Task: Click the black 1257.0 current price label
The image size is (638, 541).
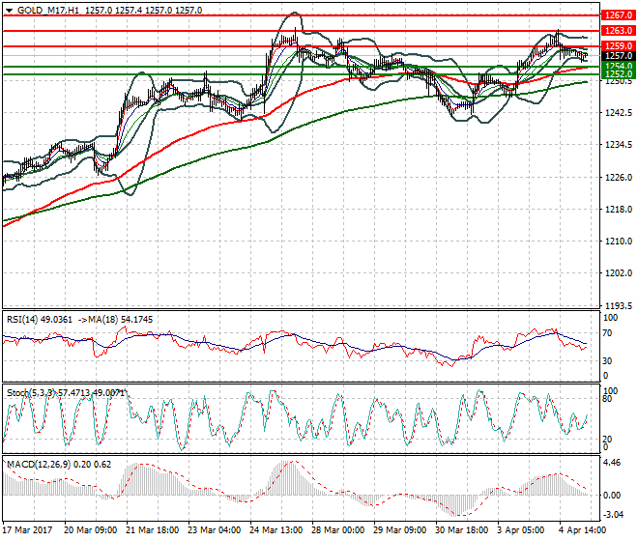Action: coord(619,56)
